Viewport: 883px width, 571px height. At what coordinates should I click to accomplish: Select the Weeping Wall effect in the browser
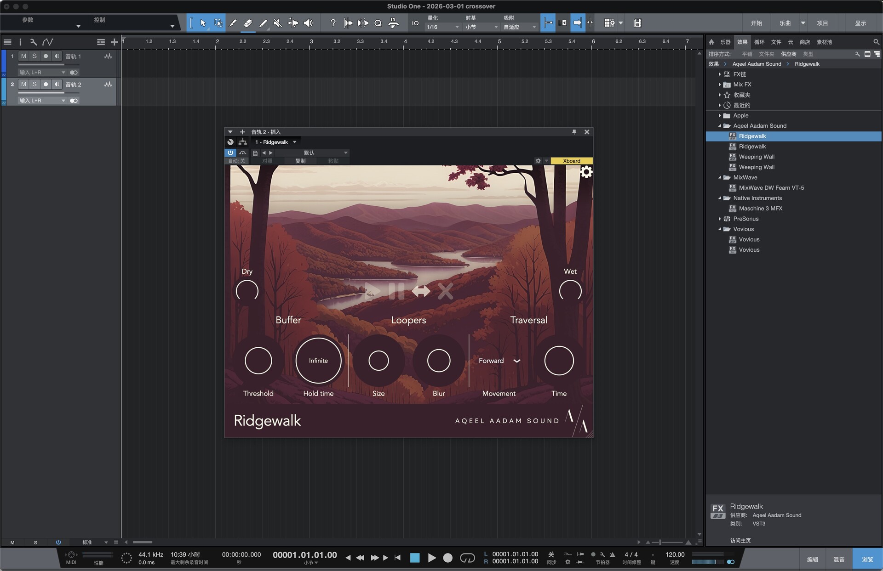tap(757, 157)
